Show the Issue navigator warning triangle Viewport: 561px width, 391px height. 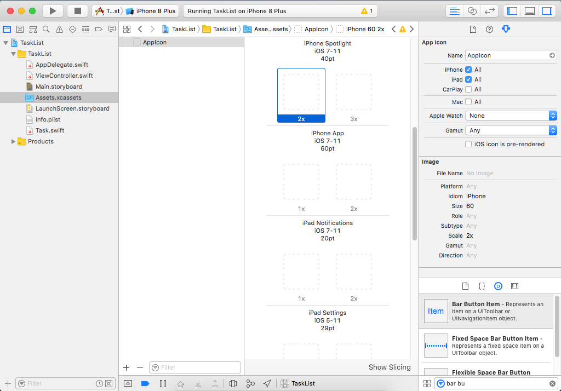tap(59, 29)
